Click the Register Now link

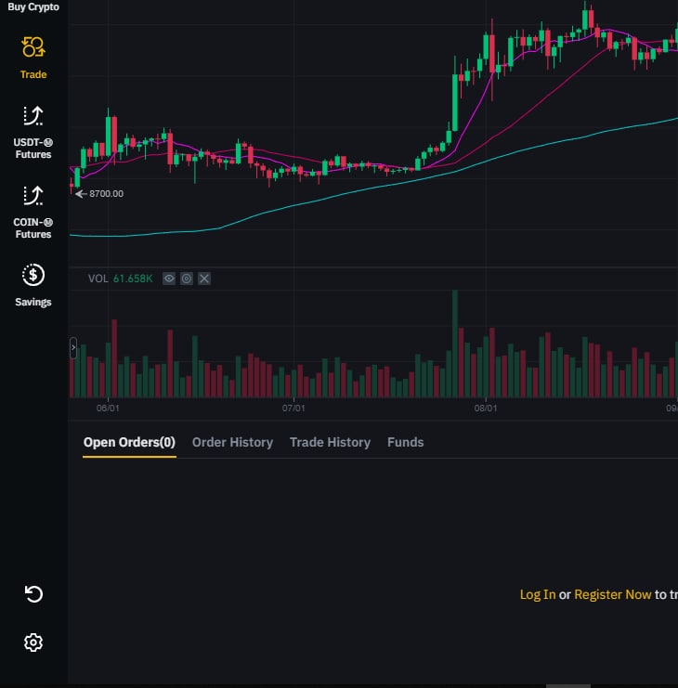613,594
